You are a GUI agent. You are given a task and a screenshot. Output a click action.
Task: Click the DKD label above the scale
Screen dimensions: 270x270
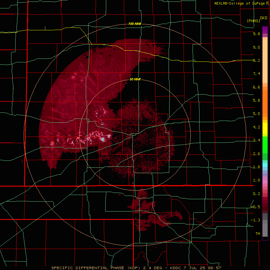click(x=264, y=18)
